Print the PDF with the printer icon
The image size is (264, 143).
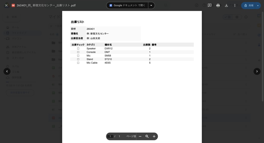pyautogui.click(x=218, y=5)
